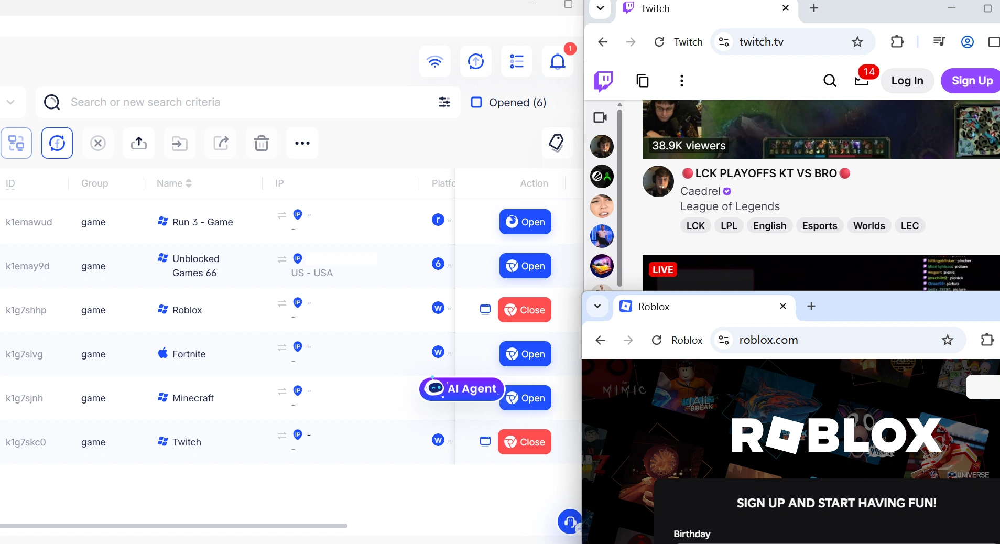Open a new tab in Roblox window
1000x544 pixels.
click(x=811, y=306)
